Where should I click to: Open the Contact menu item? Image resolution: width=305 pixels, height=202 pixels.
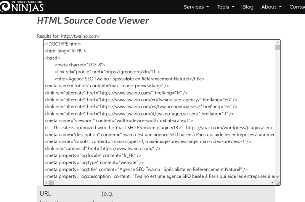tap(297, 7)
